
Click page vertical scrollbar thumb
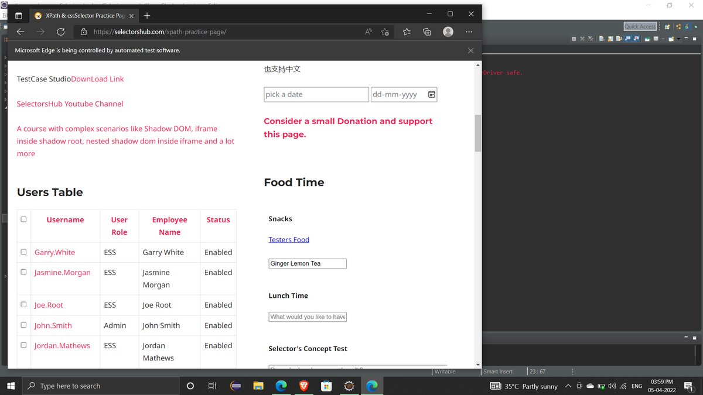(477, 133)
